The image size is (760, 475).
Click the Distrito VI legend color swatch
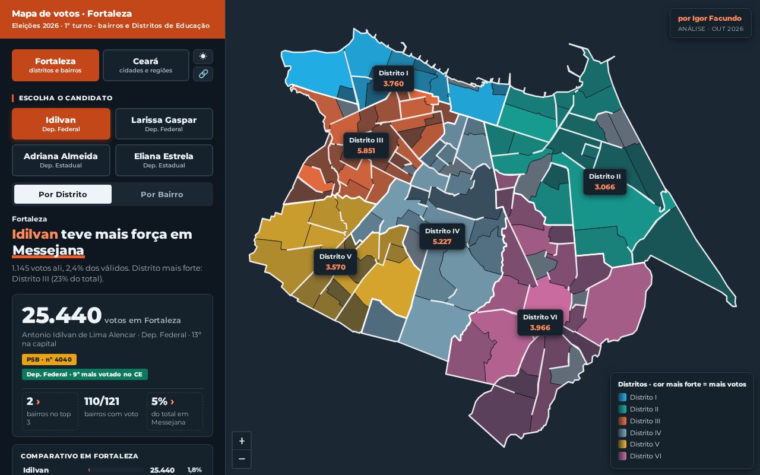(x=622, y=456)
